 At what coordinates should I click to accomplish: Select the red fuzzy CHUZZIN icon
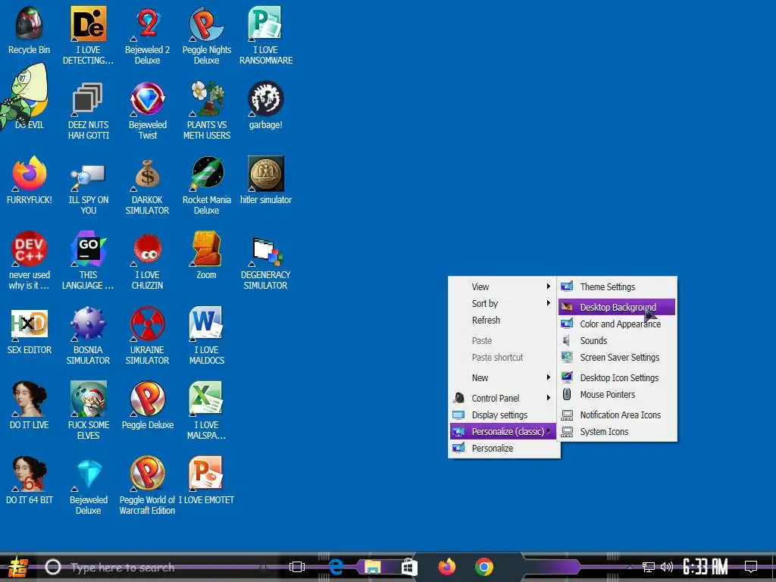coord(148,249)
